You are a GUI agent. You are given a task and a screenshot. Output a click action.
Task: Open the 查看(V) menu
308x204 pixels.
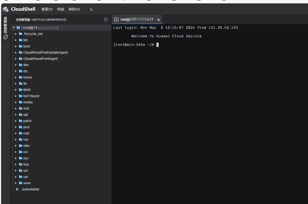click(x=47, y=9)
